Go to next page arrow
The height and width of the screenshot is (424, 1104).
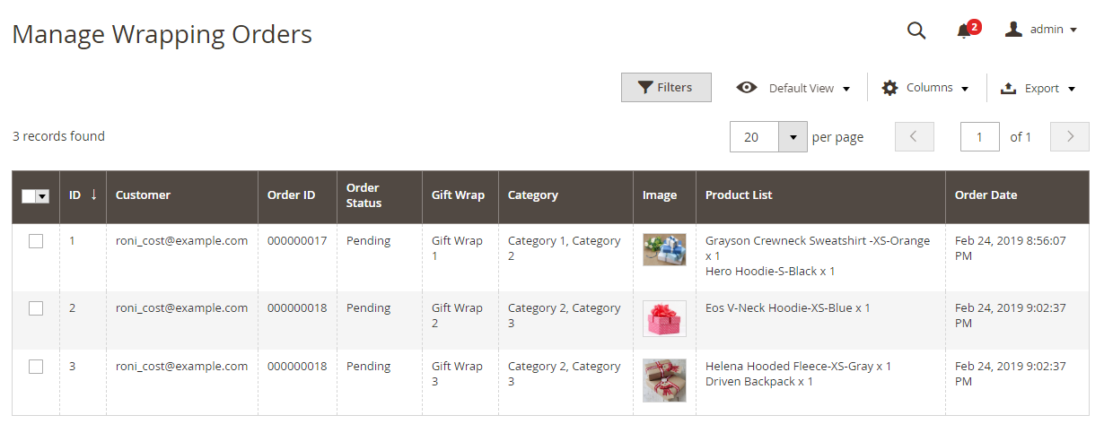[x=1069, y=137]
